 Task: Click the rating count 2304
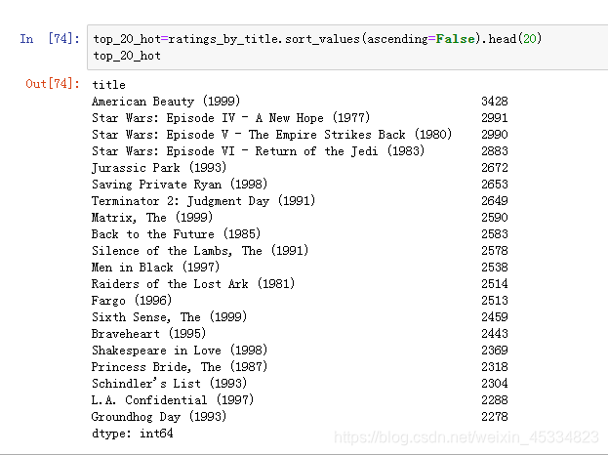pos(495,384)
